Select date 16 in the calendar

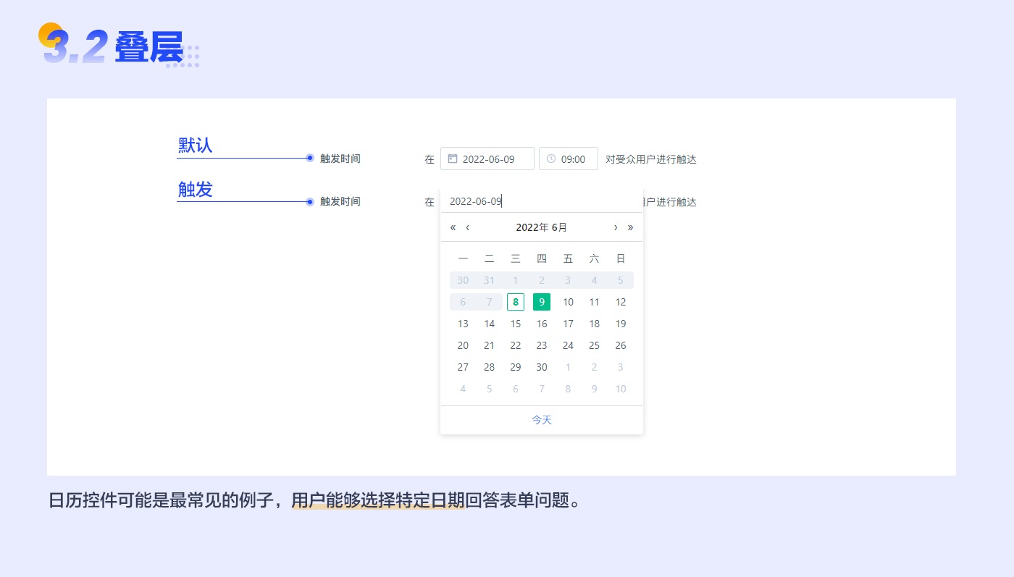click(x=542, y=324)
